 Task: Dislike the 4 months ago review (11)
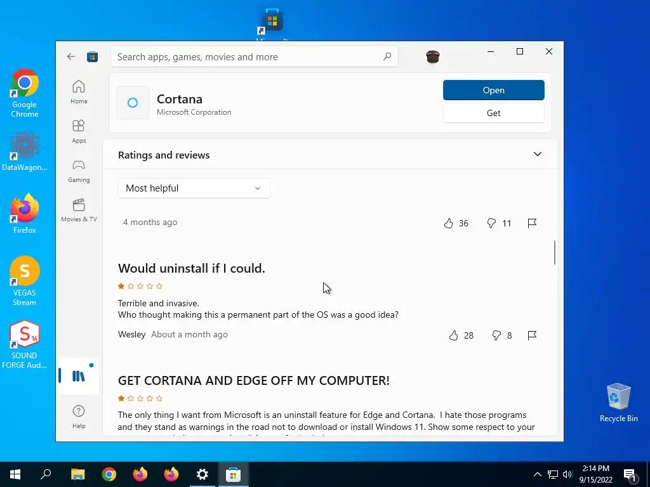(499, 224)
